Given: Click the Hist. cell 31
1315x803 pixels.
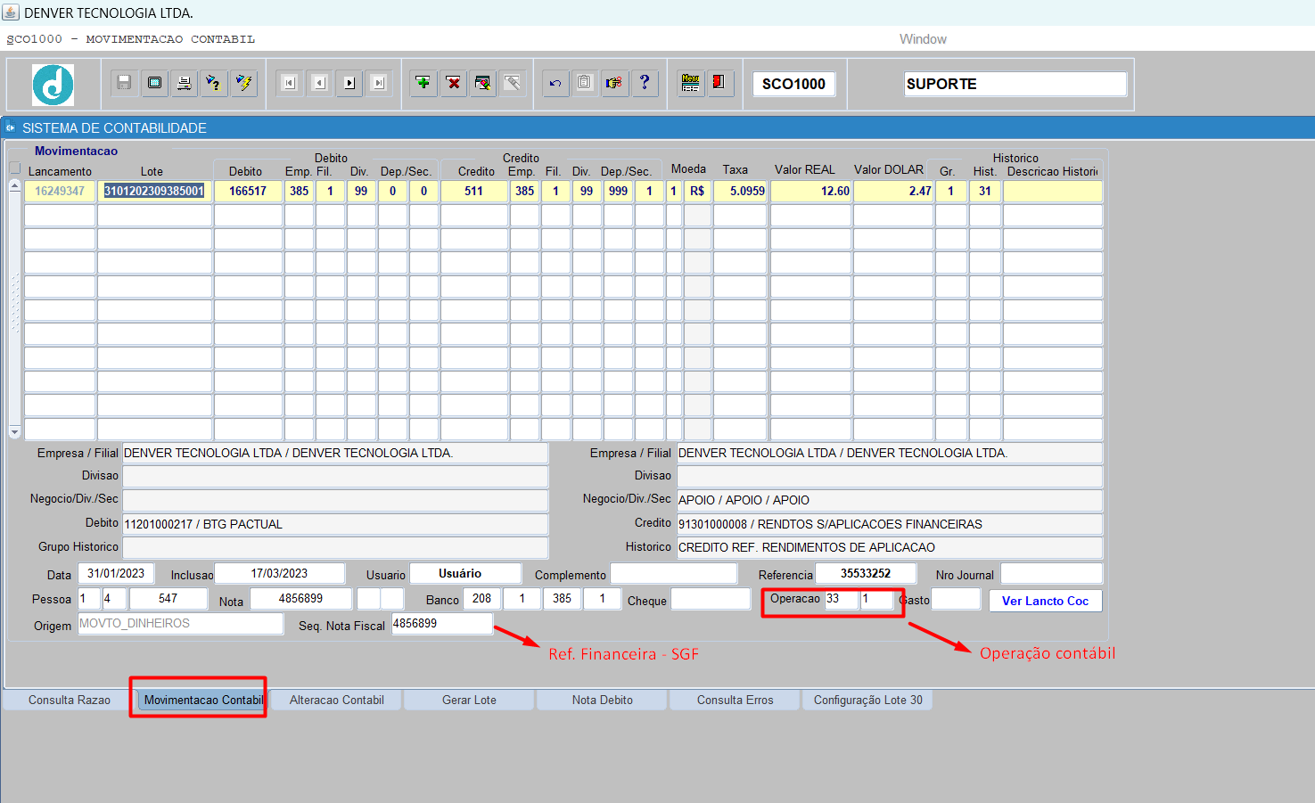Looking at the screenshot, I should (x=985, y=191).
